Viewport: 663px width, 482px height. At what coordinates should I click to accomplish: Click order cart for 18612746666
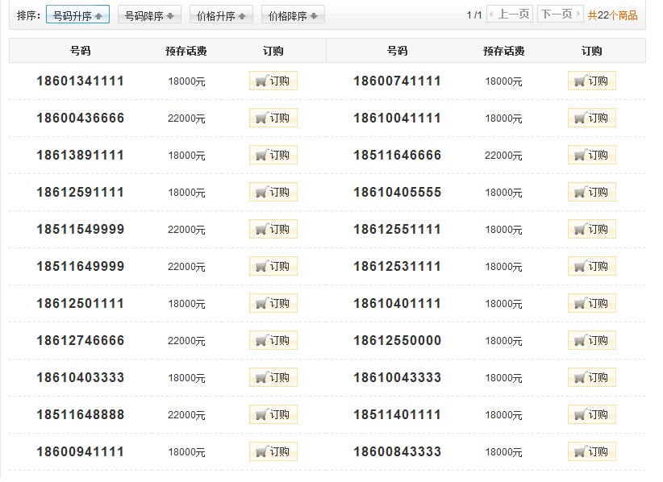point(273,340)
